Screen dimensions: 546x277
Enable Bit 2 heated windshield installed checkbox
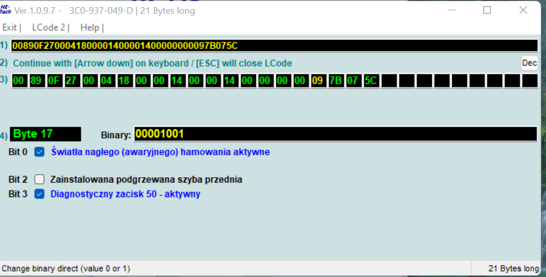[x=39, y=179]
